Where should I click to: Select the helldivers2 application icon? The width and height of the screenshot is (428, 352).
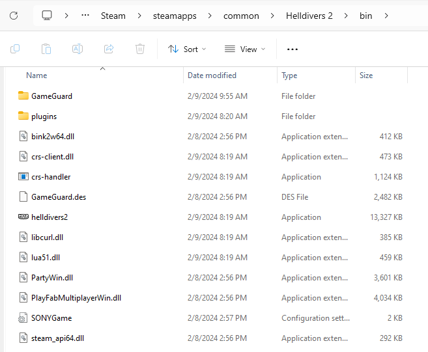pos(23,217)
